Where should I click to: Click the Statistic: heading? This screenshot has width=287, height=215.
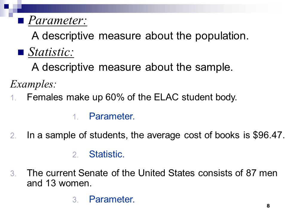point(51,52)
